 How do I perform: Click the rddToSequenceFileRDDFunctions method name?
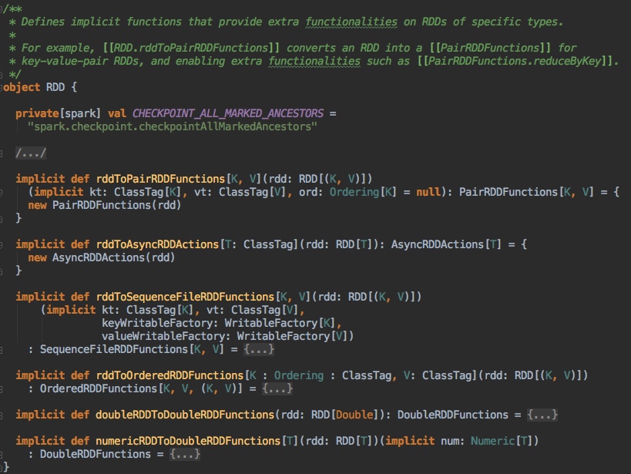tap(185, 297)
